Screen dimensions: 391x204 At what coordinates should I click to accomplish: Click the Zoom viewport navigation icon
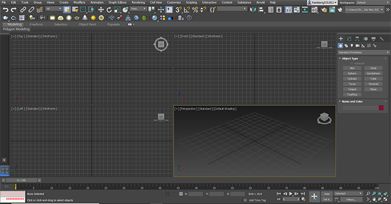[x=368, y=193]
